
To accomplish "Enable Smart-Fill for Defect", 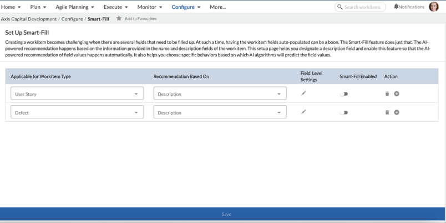I will (344, 113).
